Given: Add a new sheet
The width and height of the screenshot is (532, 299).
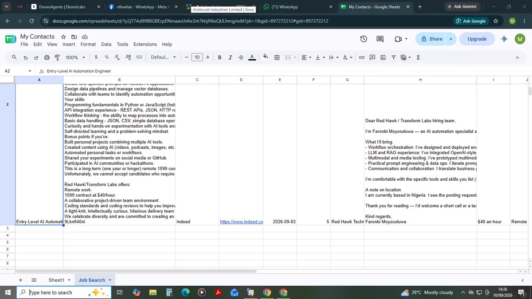Looking at the screenshot, I should (x=20, y=280).
